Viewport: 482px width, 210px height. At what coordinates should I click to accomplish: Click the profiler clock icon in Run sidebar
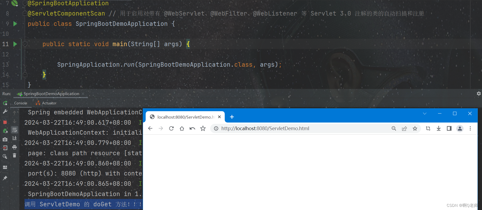[x=5, y=157]
